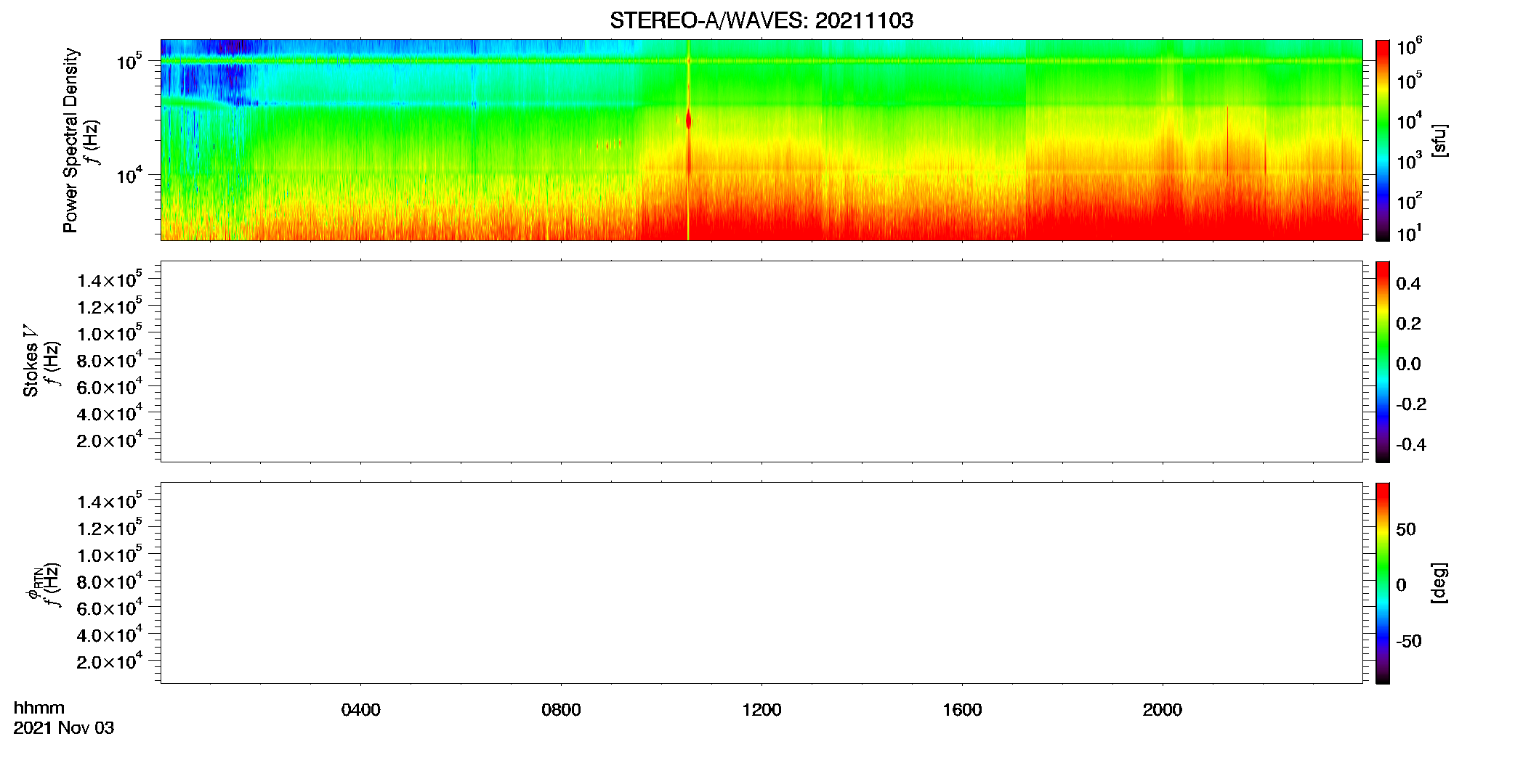1523x784 pixels.
Task: Click the empty phi RTN panel
Action: [x=761, y=583]
